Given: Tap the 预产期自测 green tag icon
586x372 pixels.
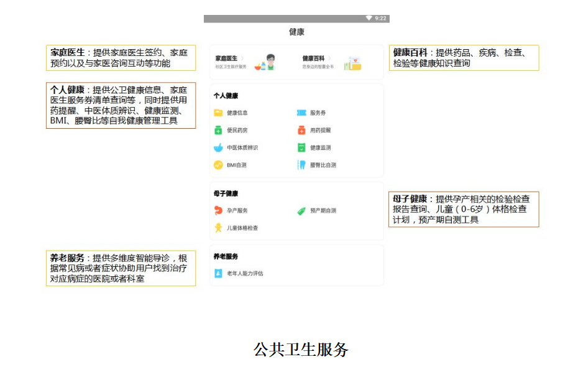Looking at the screenshot, I should (301, 211).
